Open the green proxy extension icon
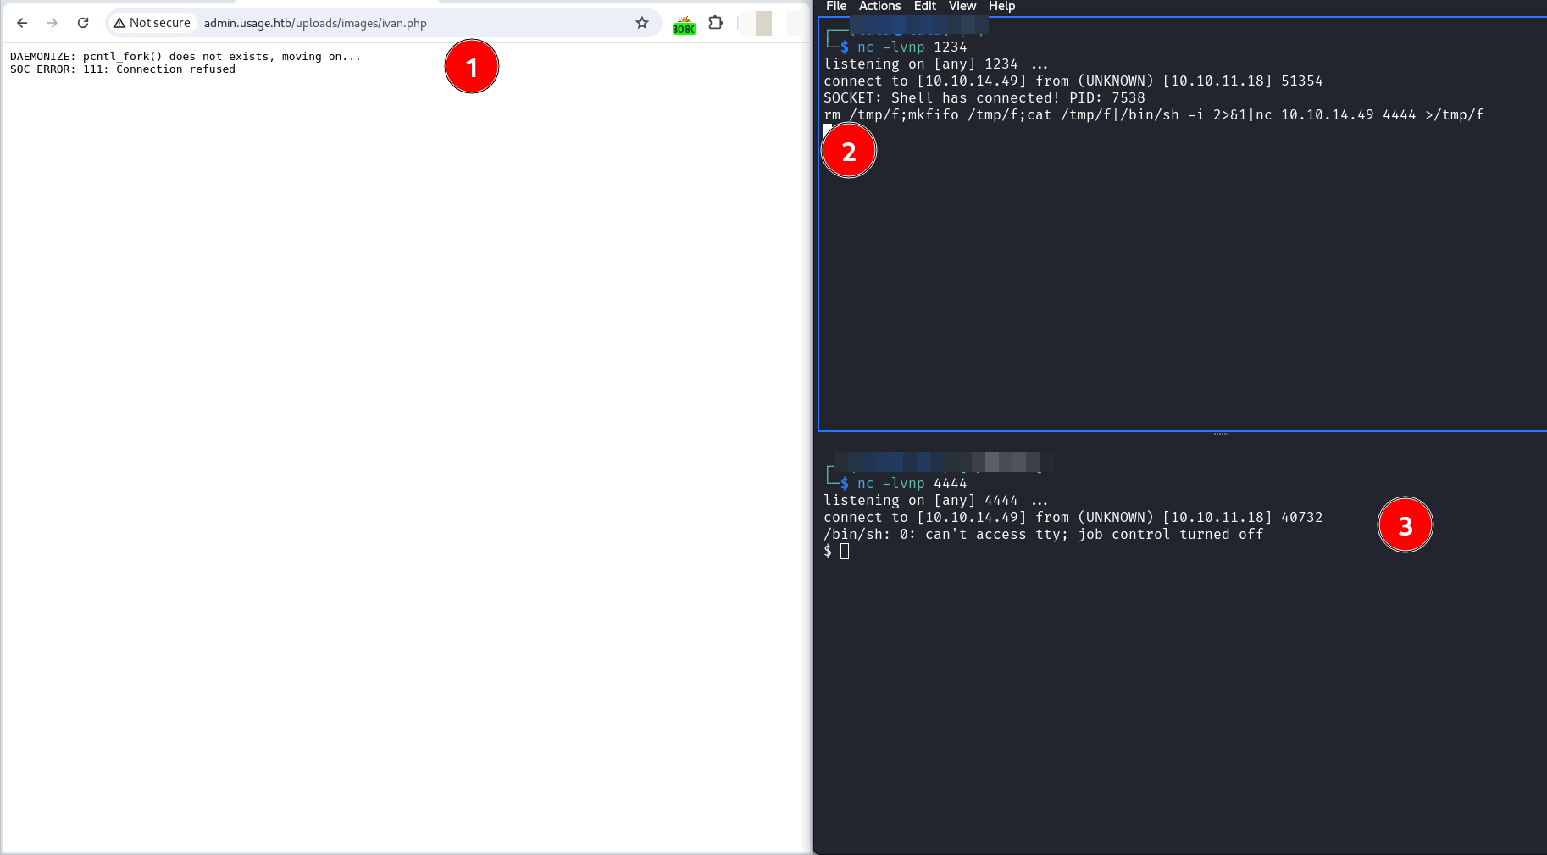 coord(684,25)
